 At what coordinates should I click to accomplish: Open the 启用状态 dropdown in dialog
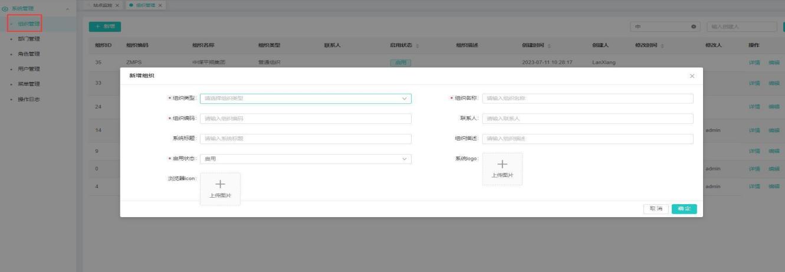click(306, 159)
